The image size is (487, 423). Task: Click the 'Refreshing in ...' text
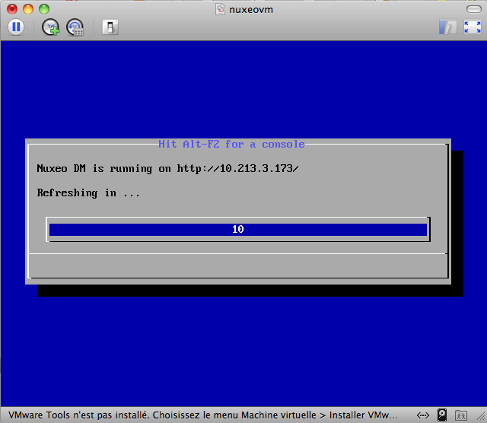tap(88, 193)
